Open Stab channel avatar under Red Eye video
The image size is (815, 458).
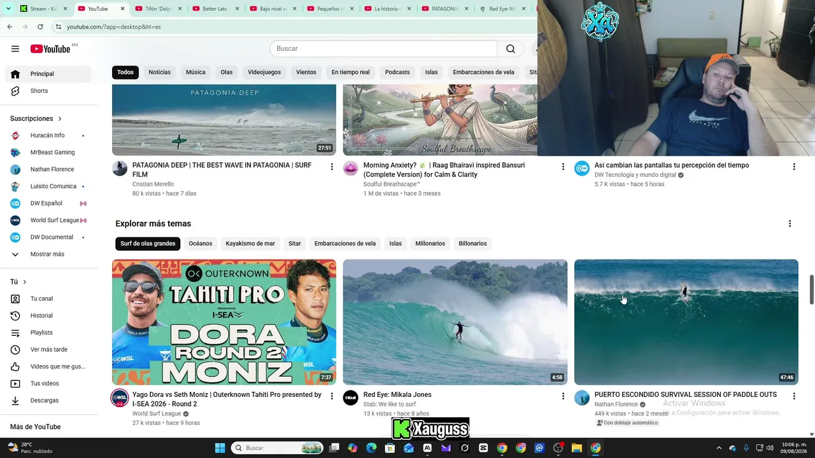351,398
